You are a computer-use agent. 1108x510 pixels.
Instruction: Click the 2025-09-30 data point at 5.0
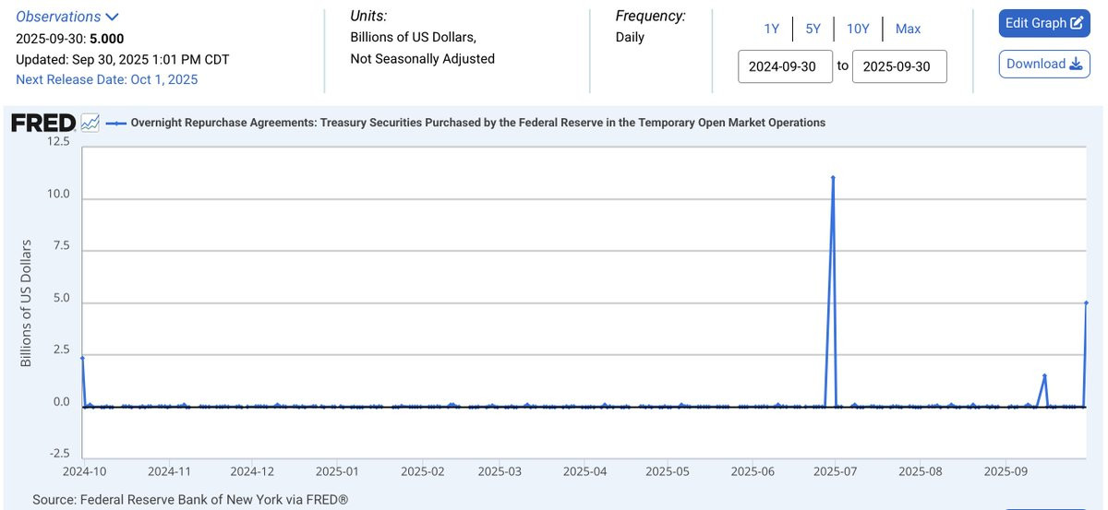[1086, 302]
